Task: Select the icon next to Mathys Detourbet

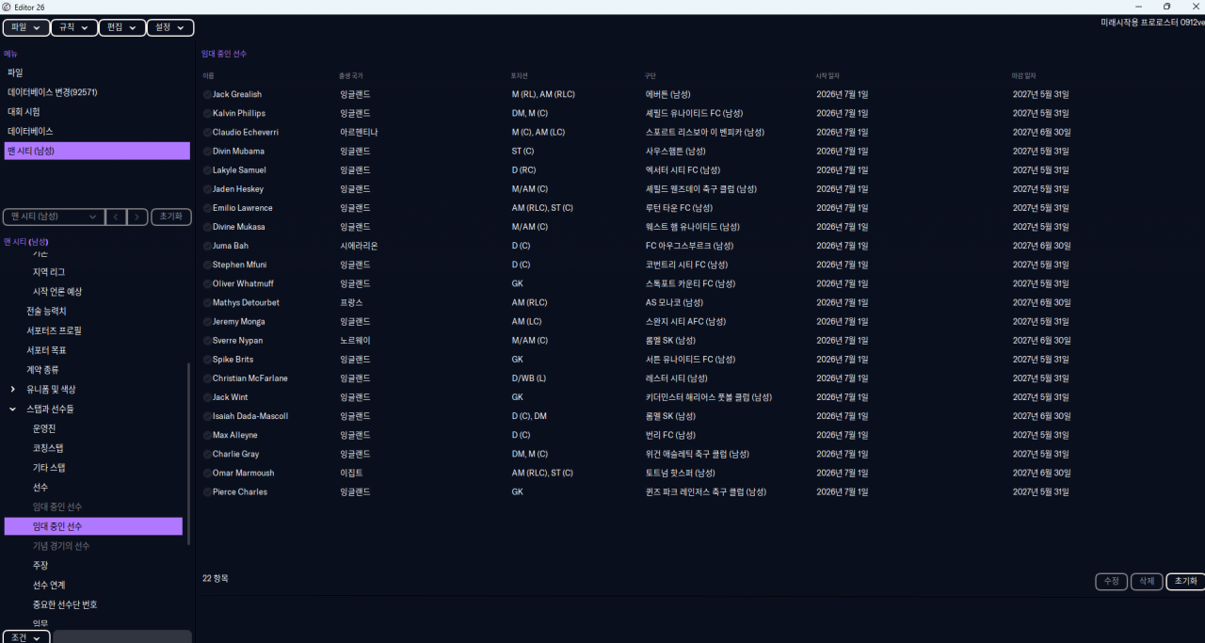Action: tap(207, 302)
